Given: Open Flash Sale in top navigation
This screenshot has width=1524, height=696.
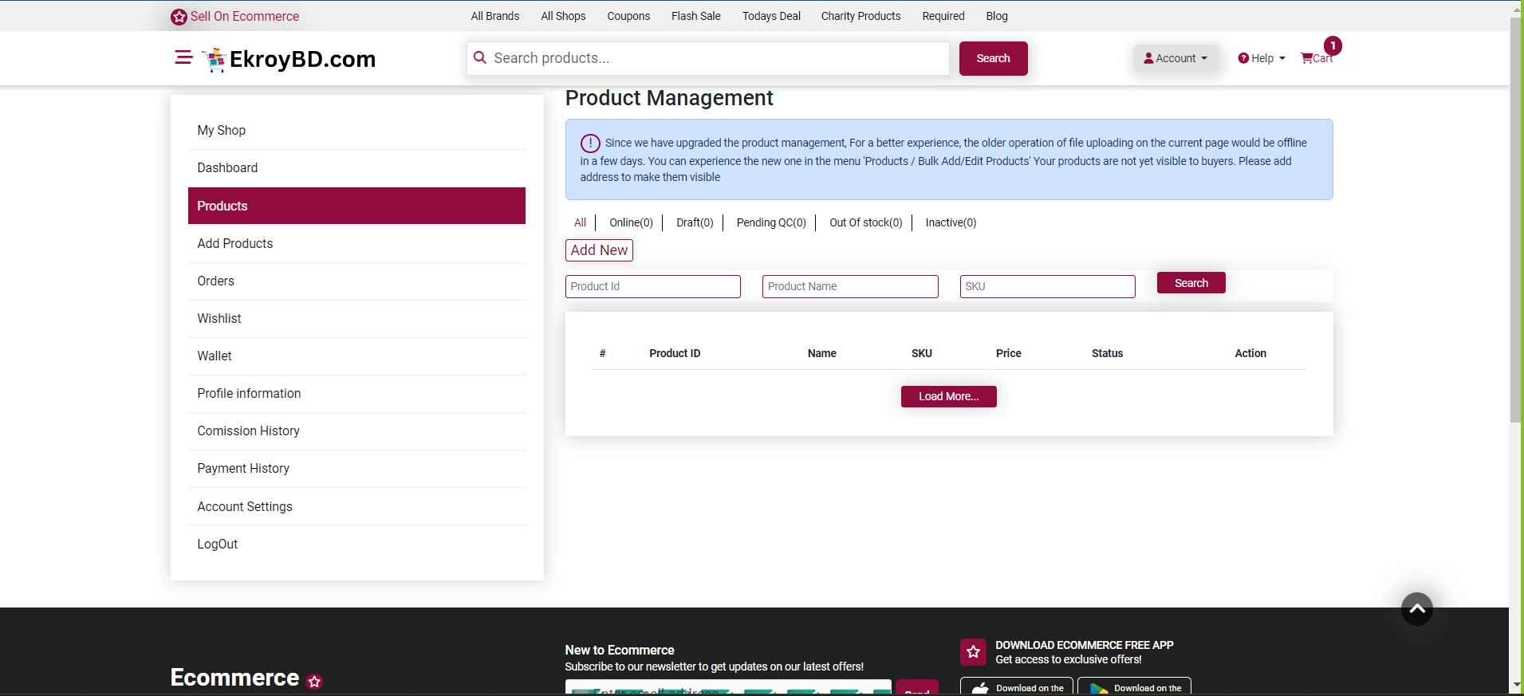Looking at the screenshot, I should click(x=695, y=16).
